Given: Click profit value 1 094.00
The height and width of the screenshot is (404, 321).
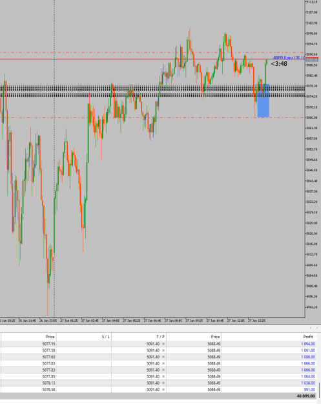Looking at the screenshot, I should pyautogui.click(x=308, y=344).
